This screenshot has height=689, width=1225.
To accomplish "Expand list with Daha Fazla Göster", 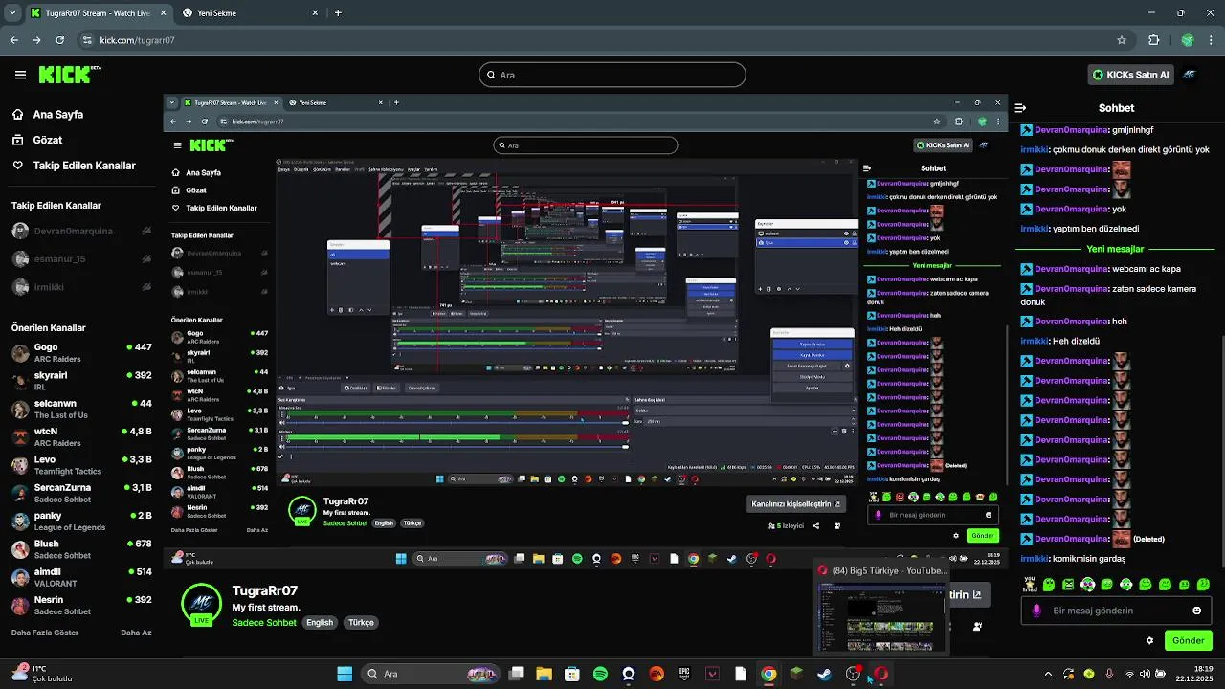I will (x=45, y=633).
